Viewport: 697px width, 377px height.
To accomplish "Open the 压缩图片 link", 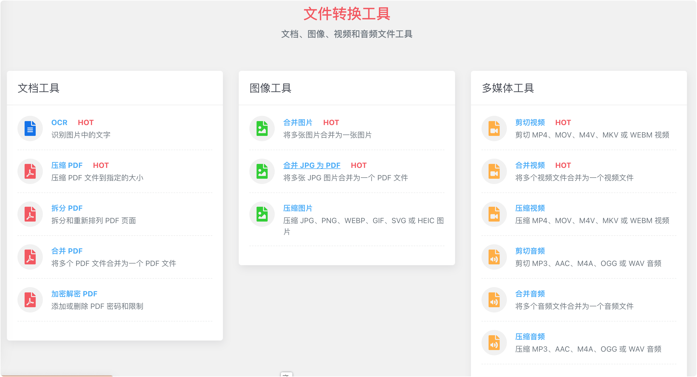I will pos(298,208).
